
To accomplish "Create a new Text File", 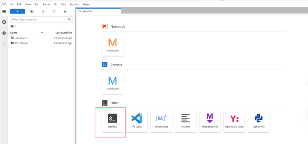I will pos(186,121).
